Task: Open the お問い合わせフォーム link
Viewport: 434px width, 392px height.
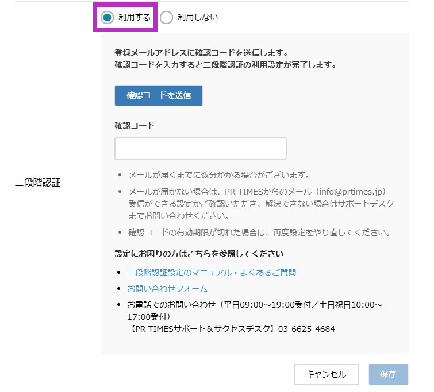Action: pos(167,289)
